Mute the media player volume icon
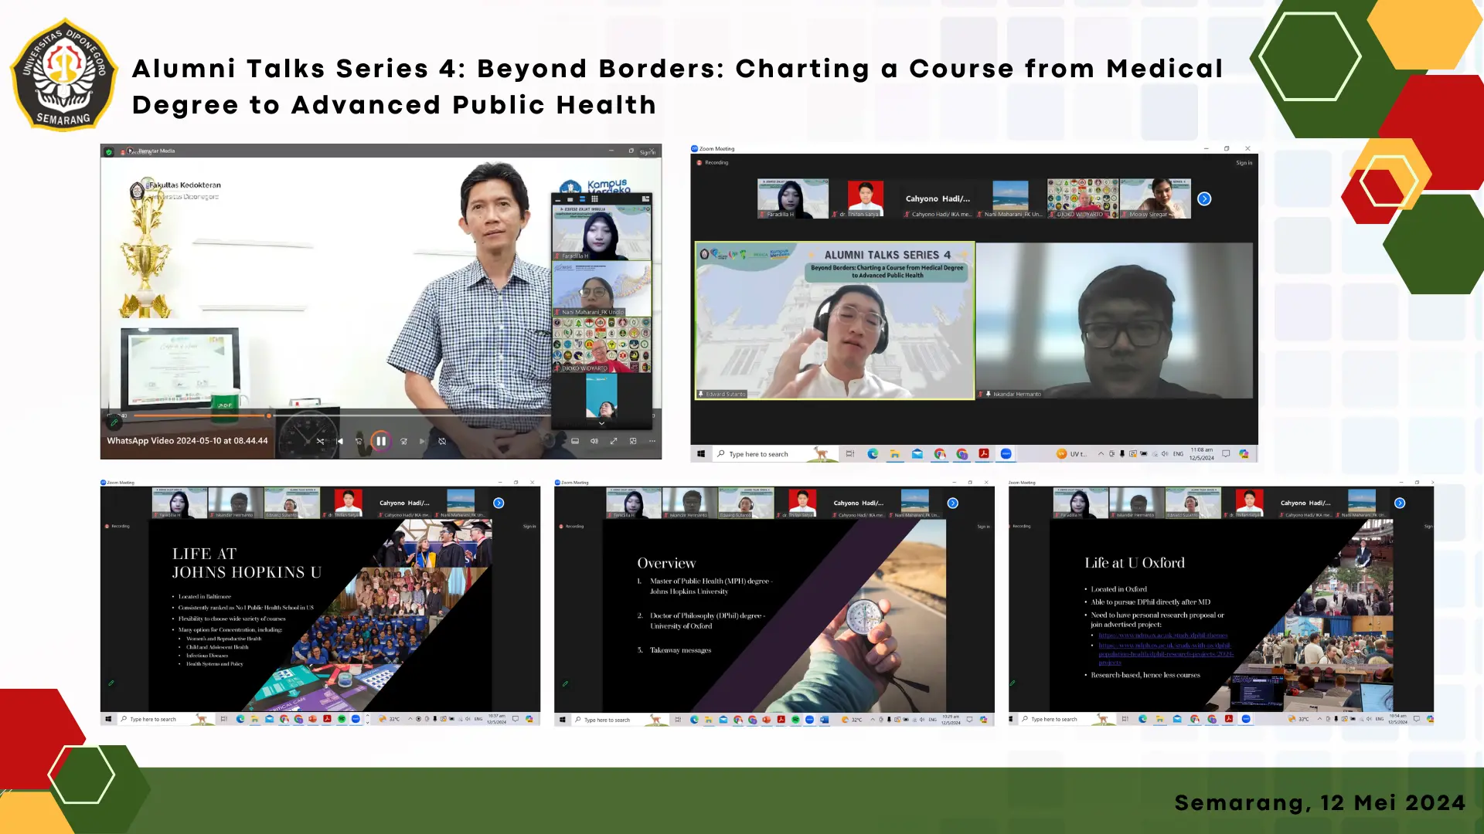1484x834 pixels. click(594, 441)
